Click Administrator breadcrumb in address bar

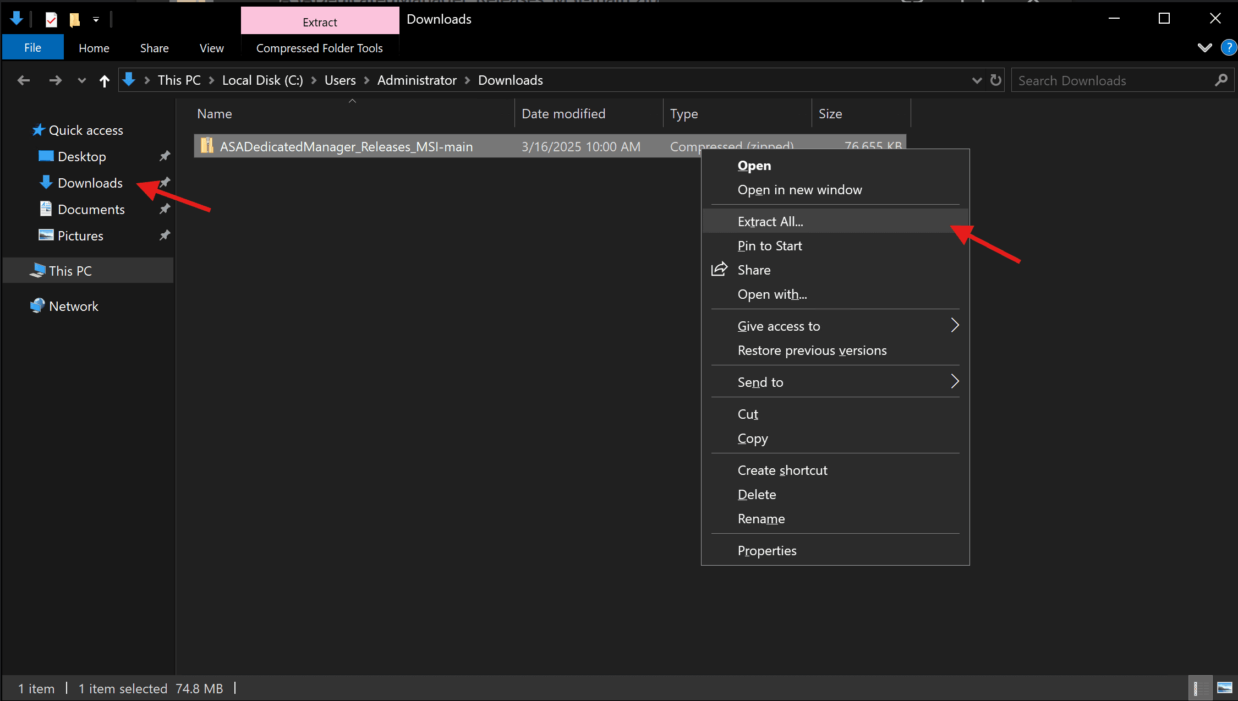click(417, 80)
